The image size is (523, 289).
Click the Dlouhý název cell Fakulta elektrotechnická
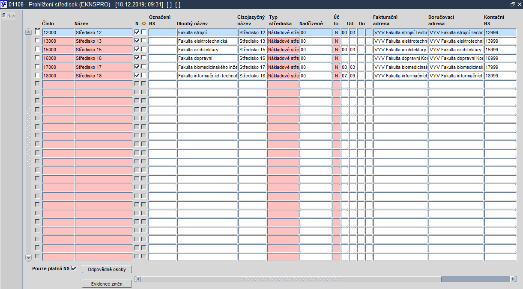tap(207, 41)
